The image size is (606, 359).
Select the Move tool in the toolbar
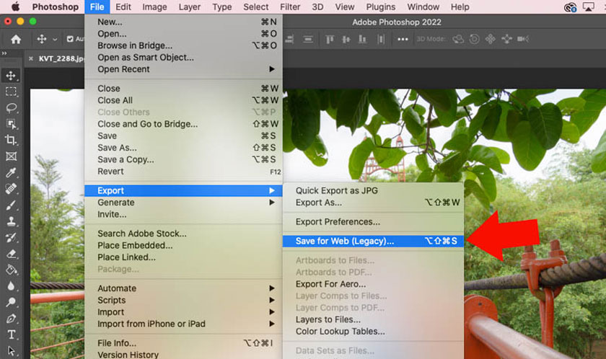pos(11,76)
